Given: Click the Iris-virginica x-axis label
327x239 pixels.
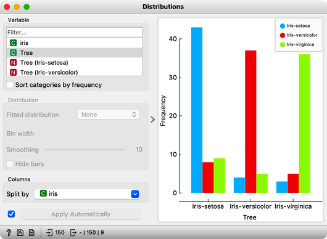Looking at the screenshot, I should [293, 206].
